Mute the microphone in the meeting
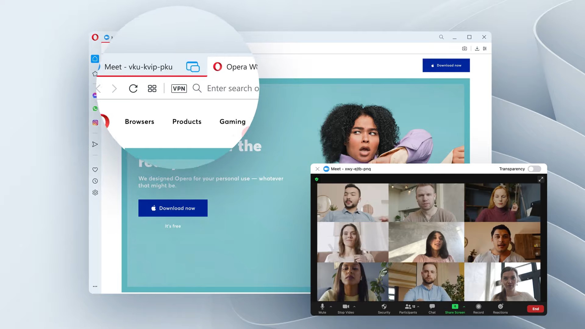Screen dimensions: 585x329 (x=322, y=309)
